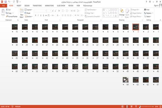Click Format Painter
The width and height of the screenshot is (162, 108).
(12, 17)
